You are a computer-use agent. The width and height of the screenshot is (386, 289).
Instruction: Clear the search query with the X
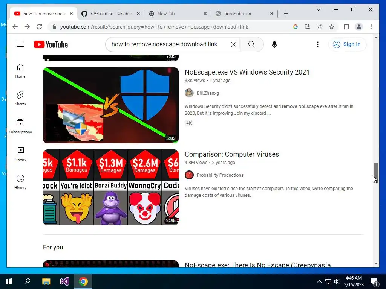coord(234,44)
